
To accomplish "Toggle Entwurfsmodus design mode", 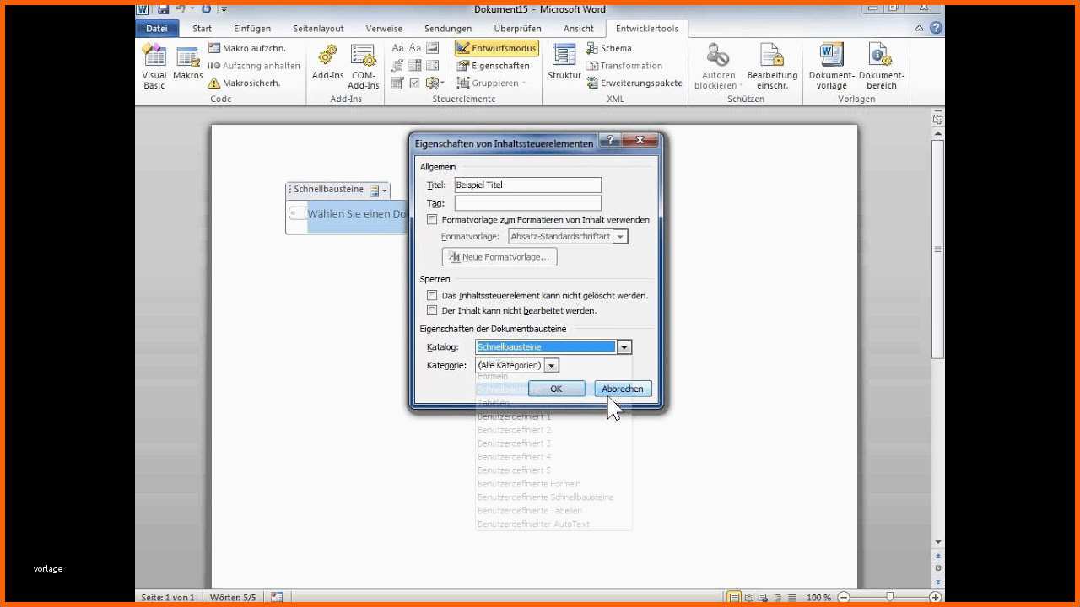I will point(496,48).
